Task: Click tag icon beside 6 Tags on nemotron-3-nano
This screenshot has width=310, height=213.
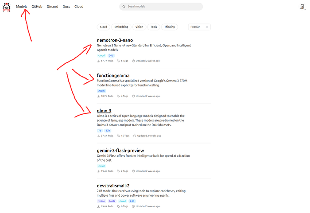Action: [x=118, y=61]
